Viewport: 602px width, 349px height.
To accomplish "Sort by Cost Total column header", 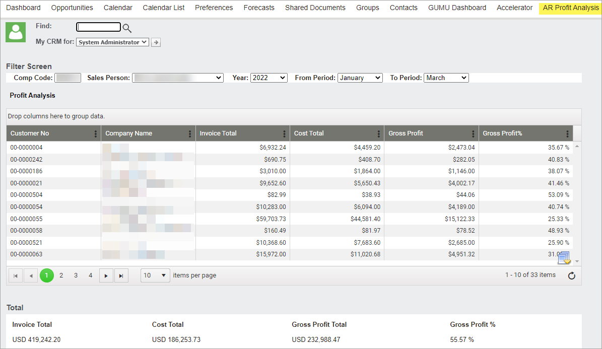I will point(309,133).
